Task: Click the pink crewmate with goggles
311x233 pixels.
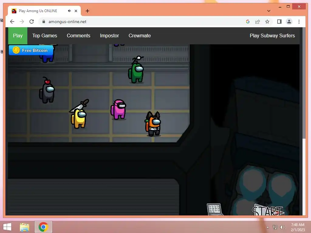Action: [118, 109]
